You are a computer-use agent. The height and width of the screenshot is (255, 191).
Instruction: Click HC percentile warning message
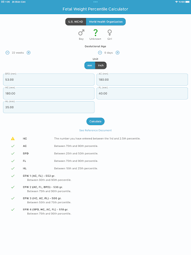97,138
